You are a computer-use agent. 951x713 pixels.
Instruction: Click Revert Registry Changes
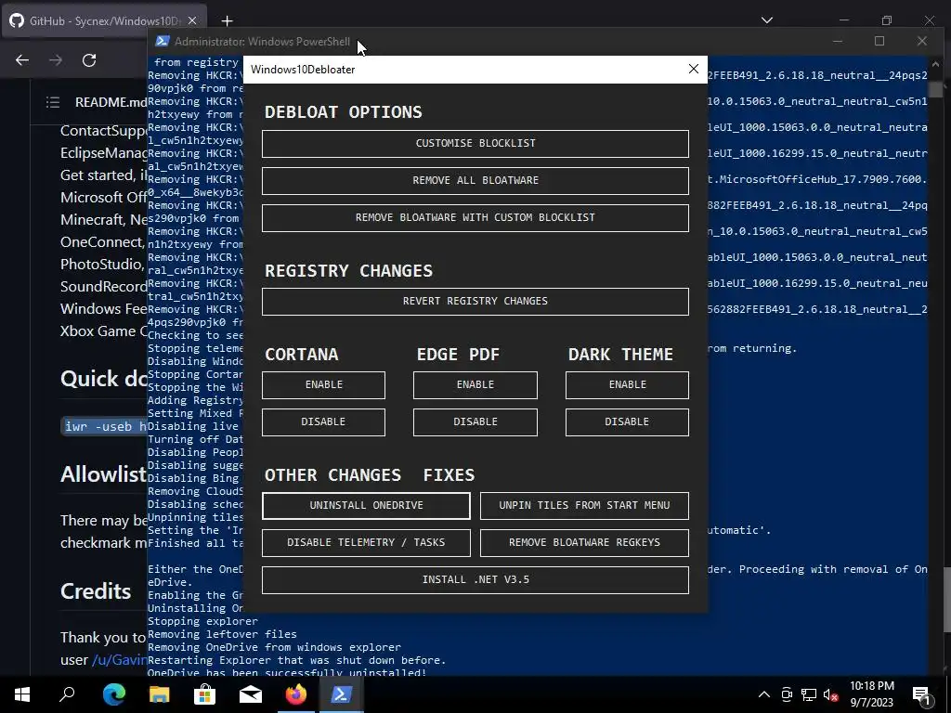tap(475, 302)
